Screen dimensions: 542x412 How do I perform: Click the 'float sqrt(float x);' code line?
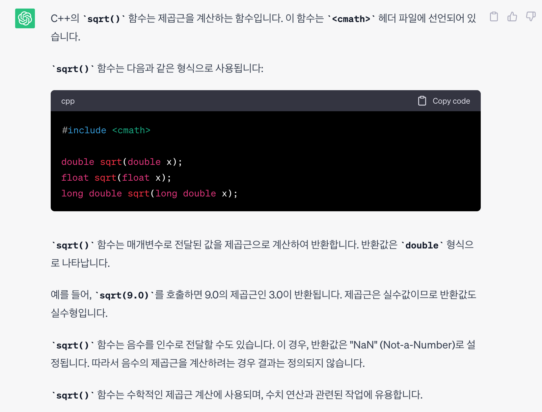click(x=116, y=178)
